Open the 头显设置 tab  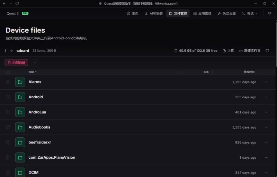[227, 13]
